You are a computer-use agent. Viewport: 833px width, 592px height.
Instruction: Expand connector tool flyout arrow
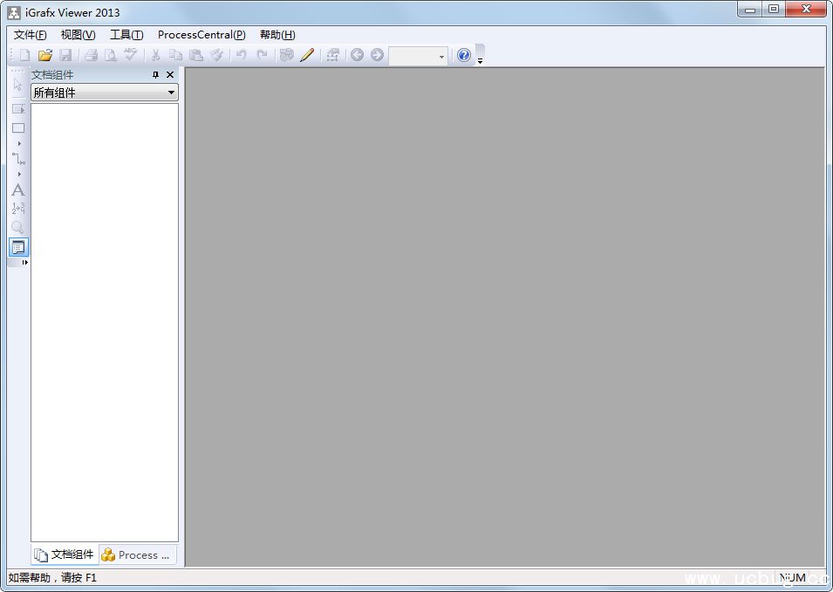(19, 175)
